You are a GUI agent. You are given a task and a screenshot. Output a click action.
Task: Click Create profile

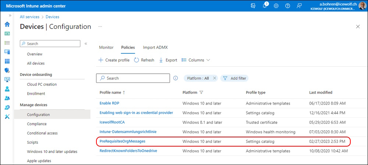point(114,60)
